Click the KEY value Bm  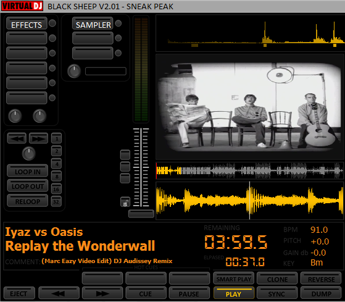pos(317,262)
